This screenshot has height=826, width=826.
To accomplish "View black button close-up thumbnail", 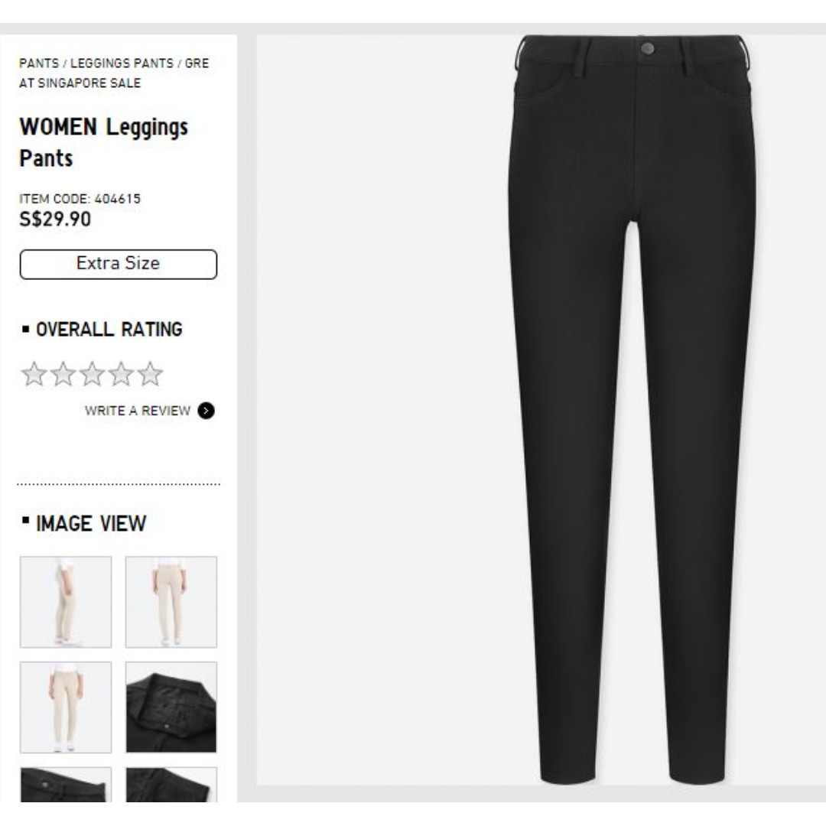I will pyautogui.click(x=66, y=785).
